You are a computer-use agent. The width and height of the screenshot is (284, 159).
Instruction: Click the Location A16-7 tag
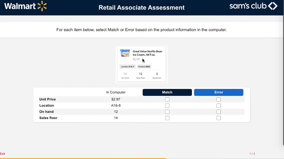click(127, 67)
